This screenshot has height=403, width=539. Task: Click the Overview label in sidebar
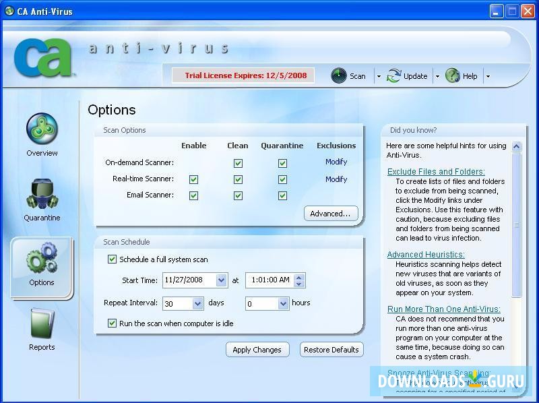point(42,153)
